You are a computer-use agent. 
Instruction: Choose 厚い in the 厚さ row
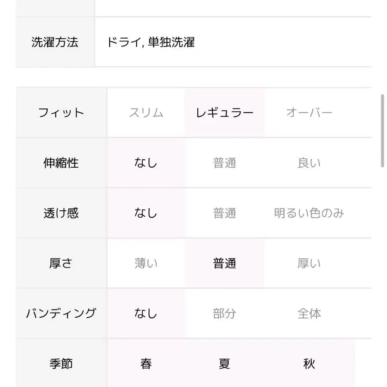coord(310,263)
